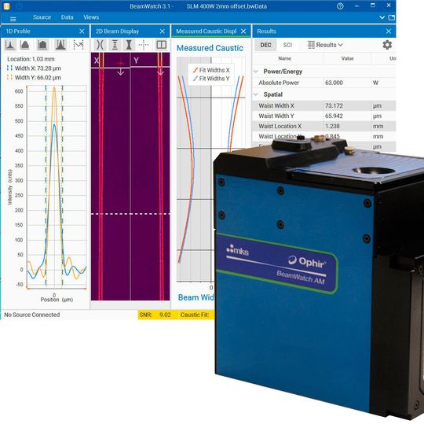Image resolution: width=424 pixels, height=424 pixels.
Task: Toggle Fit Widths X legend entry
Action: click(x=211, y=70)
